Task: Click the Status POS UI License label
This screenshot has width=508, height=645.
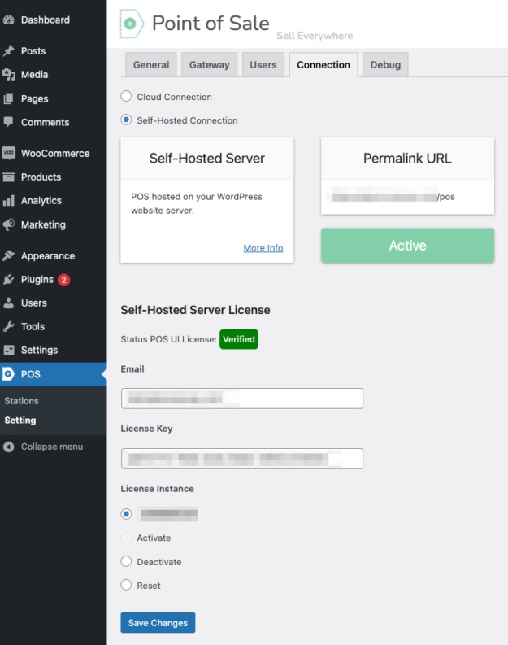Action: click(x=168, y=339)
